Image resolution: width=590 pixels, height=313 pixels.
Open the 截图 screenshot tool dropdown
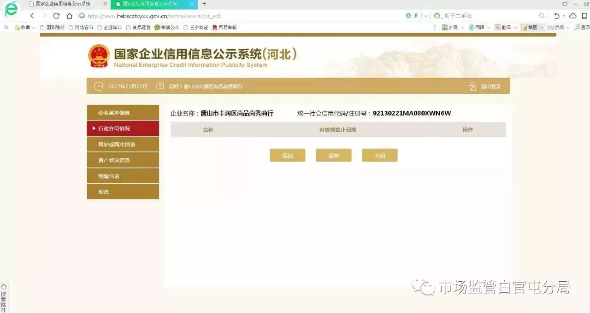click(x=542, y=28)
